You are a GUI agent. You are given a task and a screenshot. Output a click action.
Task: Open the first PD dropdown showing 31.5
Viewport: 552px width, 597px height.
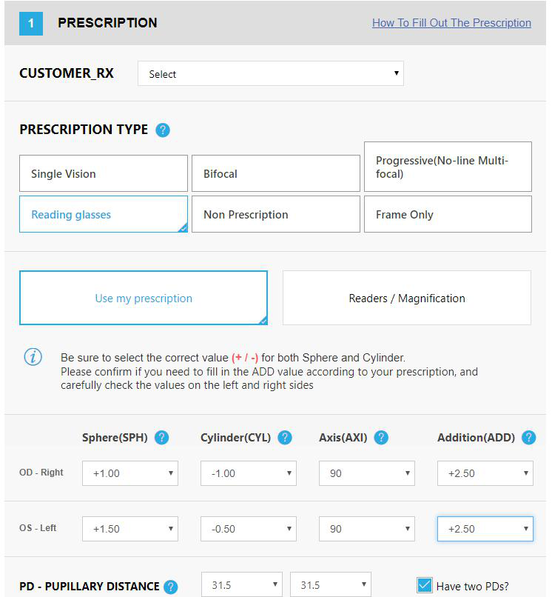(242, 584)
